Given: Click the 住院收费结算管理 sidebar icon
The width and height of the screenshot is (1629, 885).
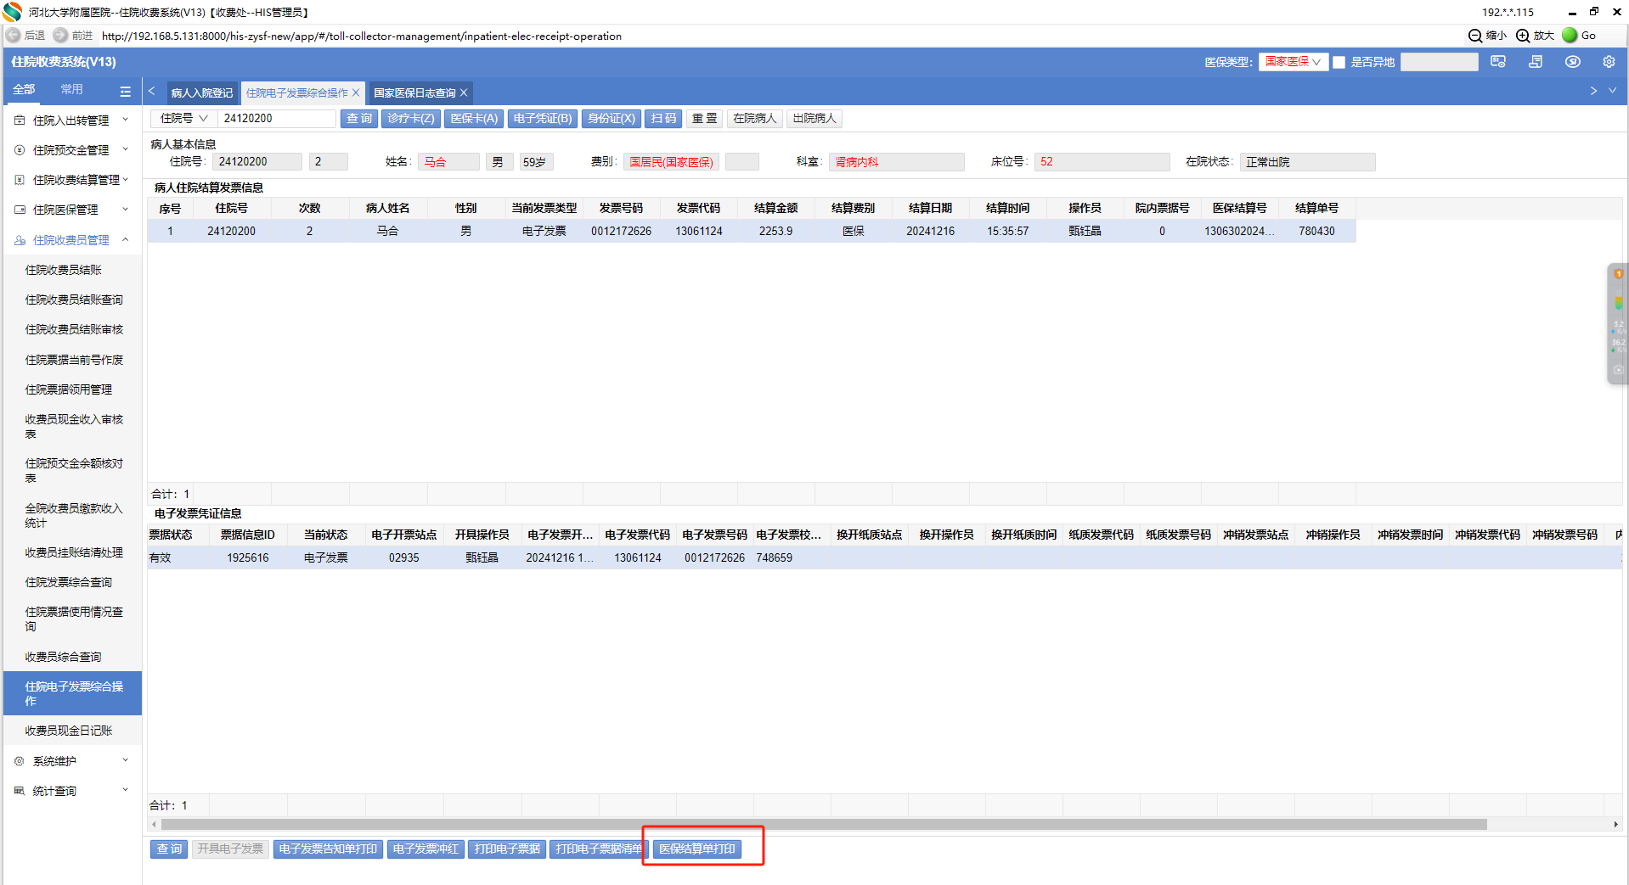Looking at the screenshot, I should click(20, 180).
